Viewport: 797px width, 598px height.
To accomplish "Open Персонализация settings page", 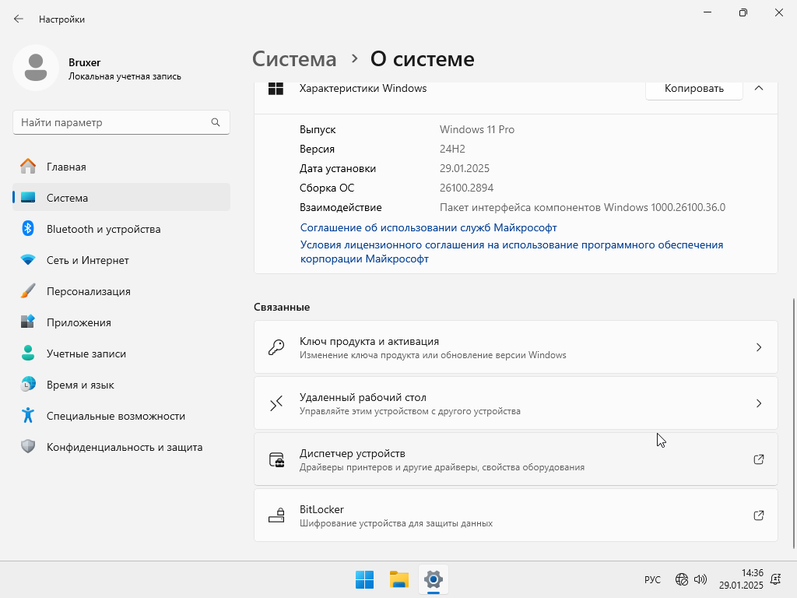I will point(88,291).
